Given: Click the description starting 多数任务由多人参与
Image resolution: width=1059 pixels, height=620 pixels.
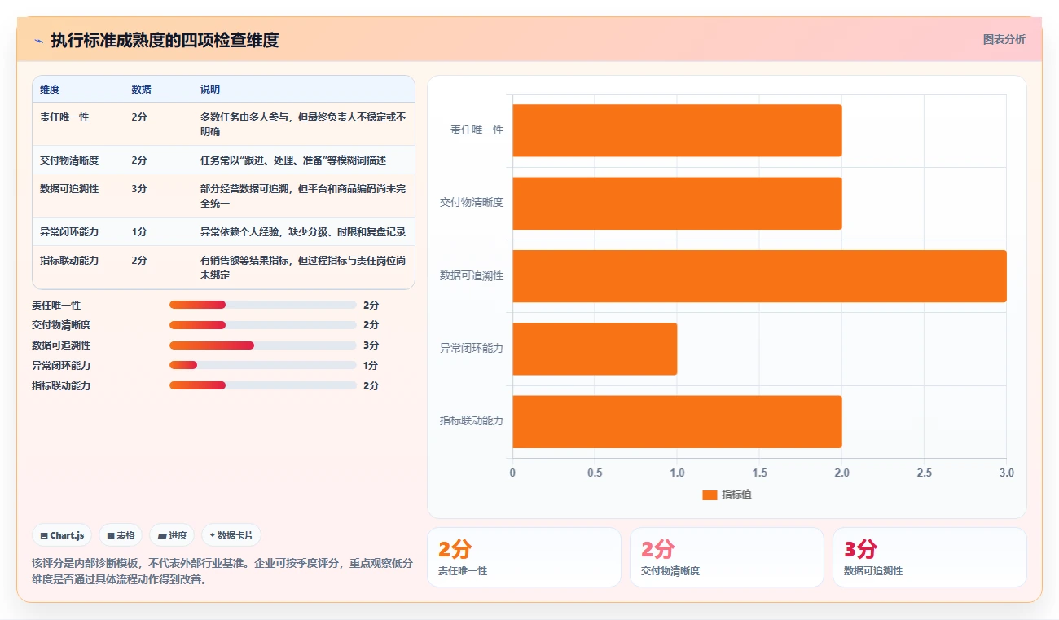Looking at the screenshot, I should [303, 124].
